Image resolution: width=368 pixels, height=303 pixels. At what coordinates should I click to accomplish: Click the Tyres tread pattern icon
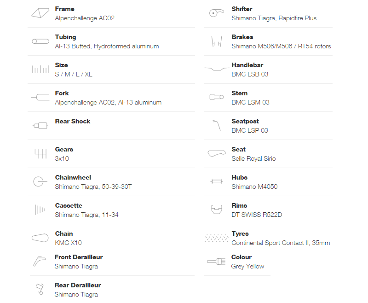click(217, 238)
